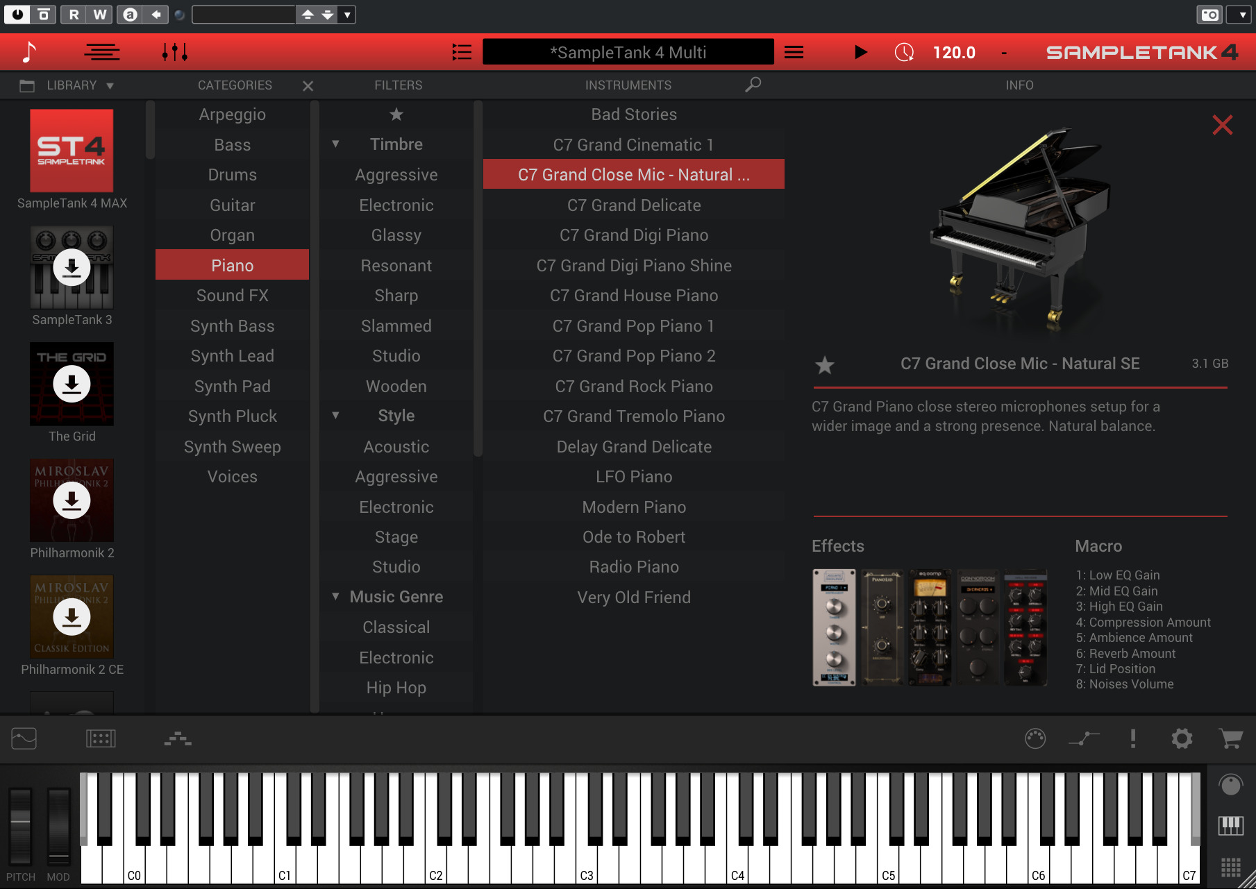Collapse the Music Genre filter group

click(x=335, y=597)
